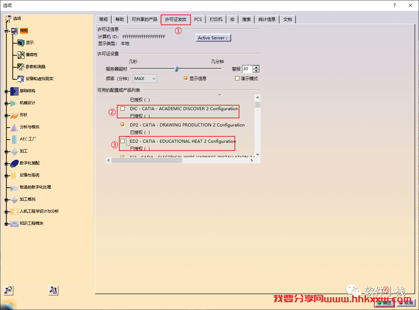Open the 频率 MAX dropdown

pyautogui.click(x=145, y=78)
